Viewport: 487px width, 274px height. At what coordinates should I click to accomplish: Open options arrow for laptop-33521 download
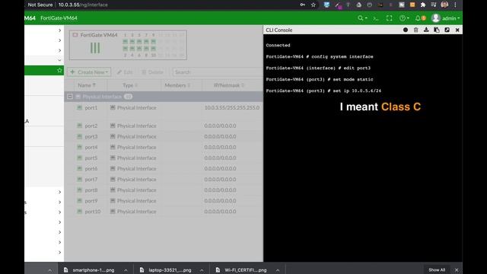[202, 270]
